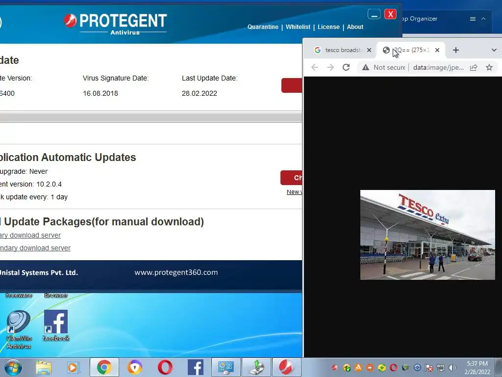
Task: Open Windows Explorer from taskbar
Action: (44, 367)
